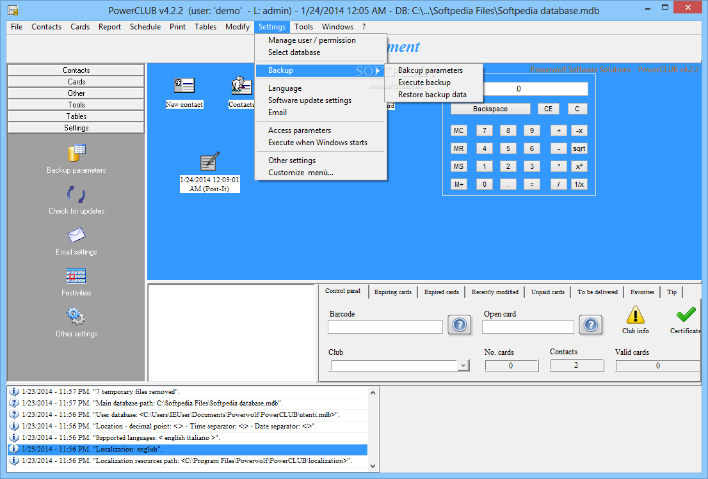This screenshot has width=708, height=479.
Task: Click the PowerCLUB title bar app icon
Action: point(13,10)
